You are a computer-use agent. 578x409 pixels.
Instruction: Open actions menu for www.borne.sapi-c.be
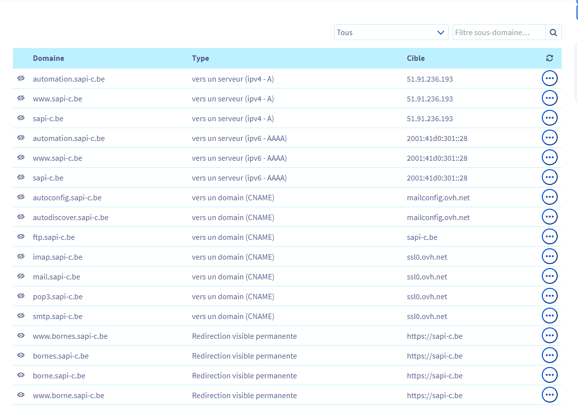point(549,395)
